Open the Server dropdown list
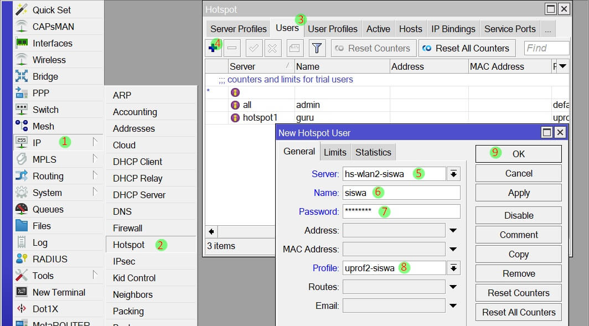The height and width of the screenshot is (326, 589). pos(453,174)
